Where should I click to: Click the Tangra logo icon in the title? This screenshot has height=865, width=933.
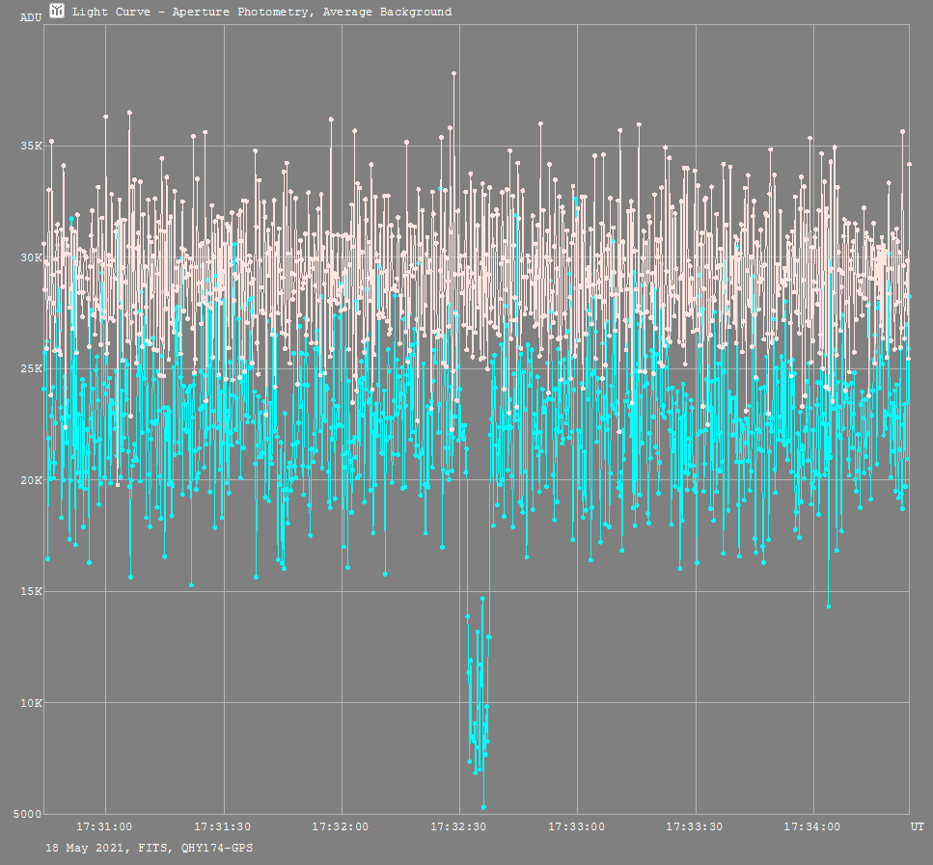pos(57,11)
